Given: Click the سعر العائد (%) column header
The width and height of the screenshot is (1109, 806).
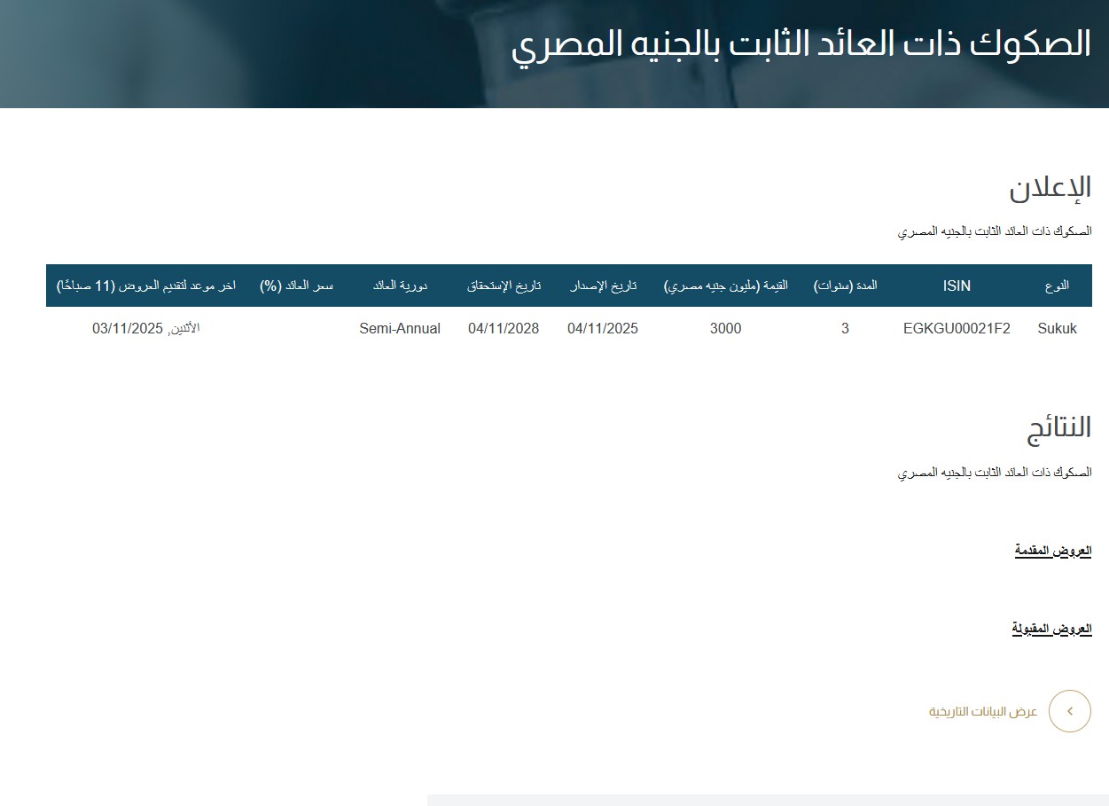Looking at the screenshot, I should click(x=296, y=286).
